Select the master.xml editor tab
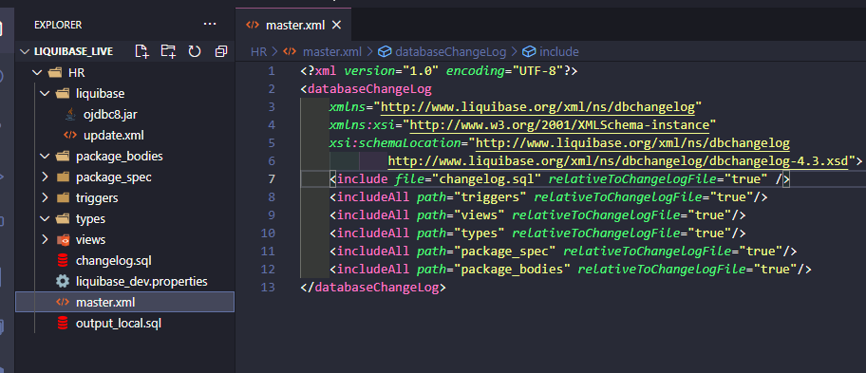 (x=293, y=25)
